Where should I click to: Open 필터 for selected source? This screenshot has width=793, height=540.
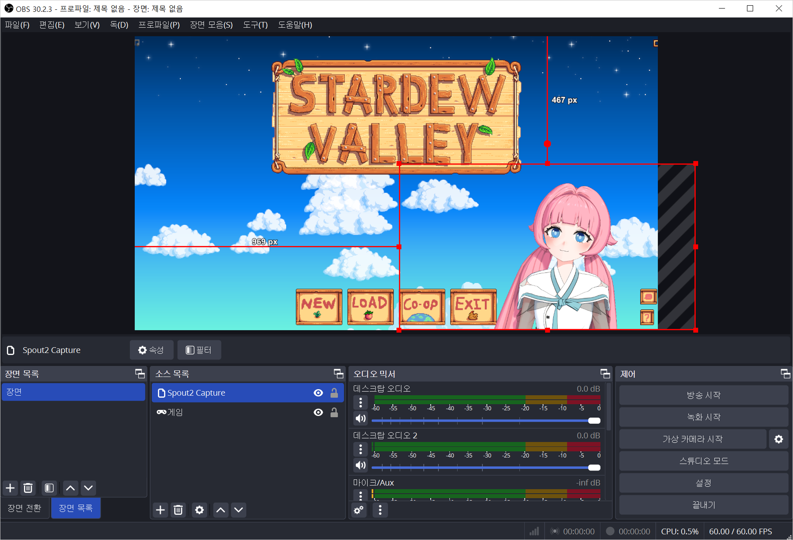coord(199,350)
